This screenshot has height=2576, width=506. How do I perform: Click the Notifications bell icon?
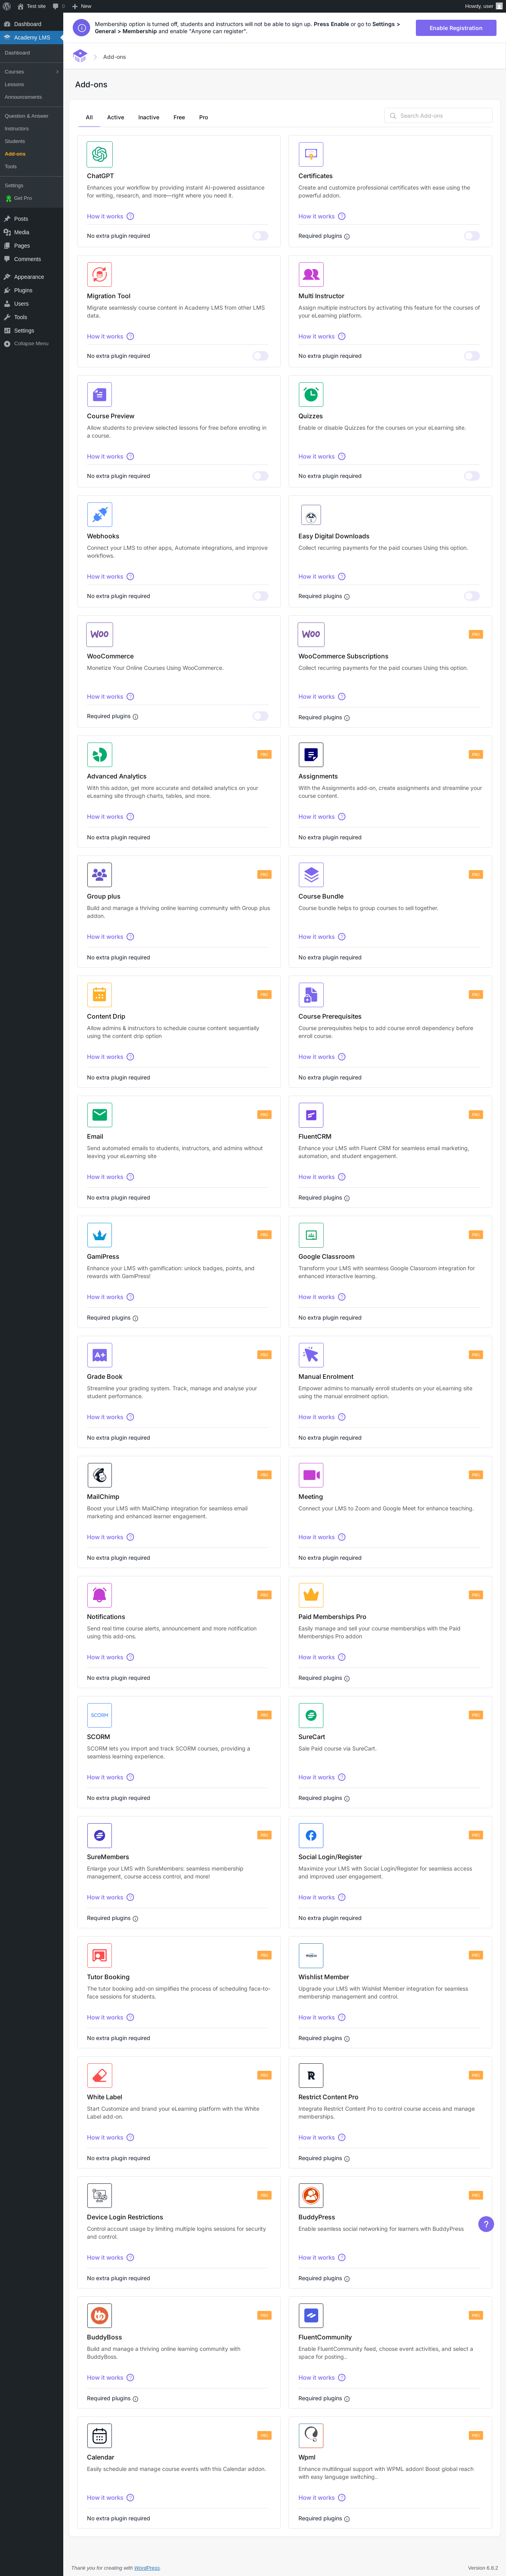99,1595
